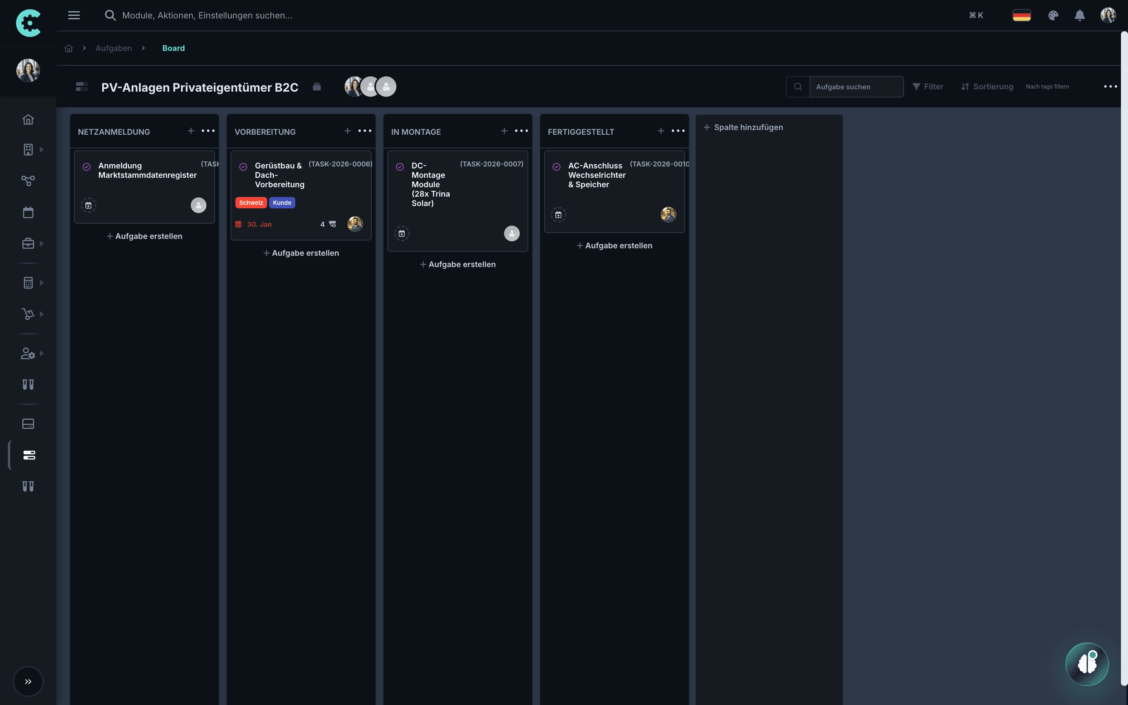Open the Filter icon above the board

[x=916, y=86]
